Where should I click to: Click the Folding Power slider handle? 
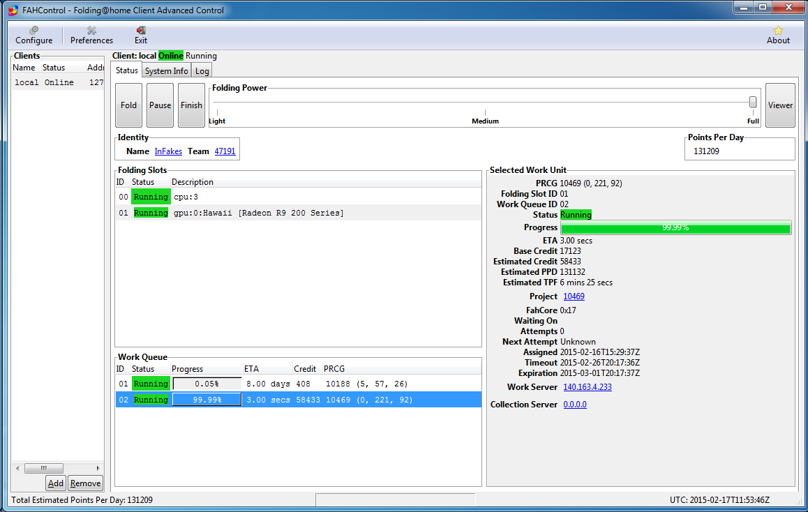point(753,101)
